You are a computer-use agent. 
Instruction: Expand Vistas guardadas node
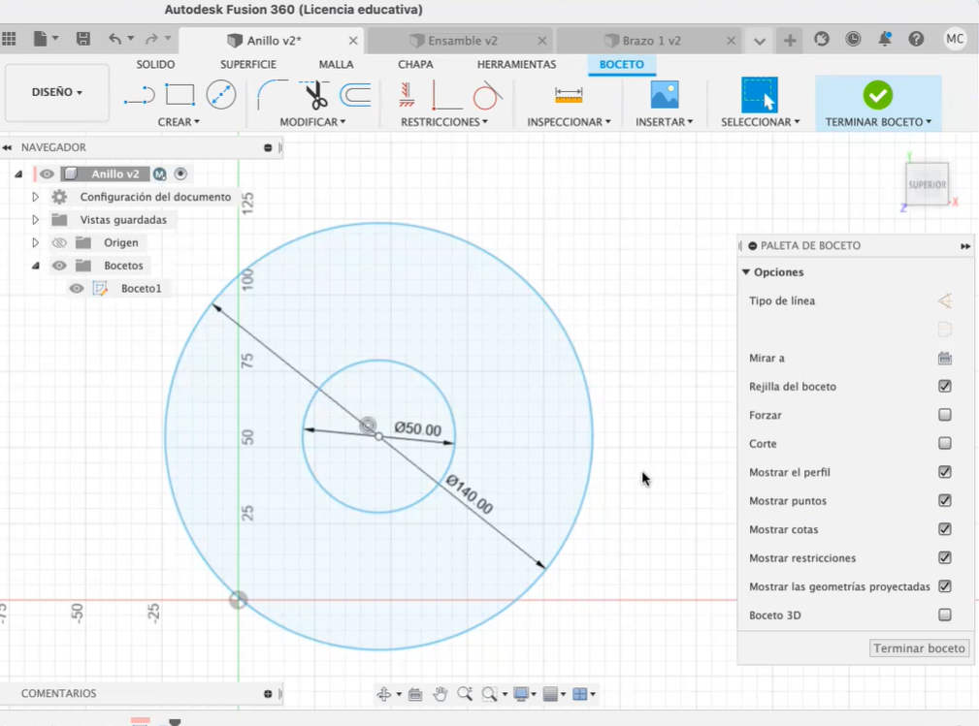[x=36, y=220]
